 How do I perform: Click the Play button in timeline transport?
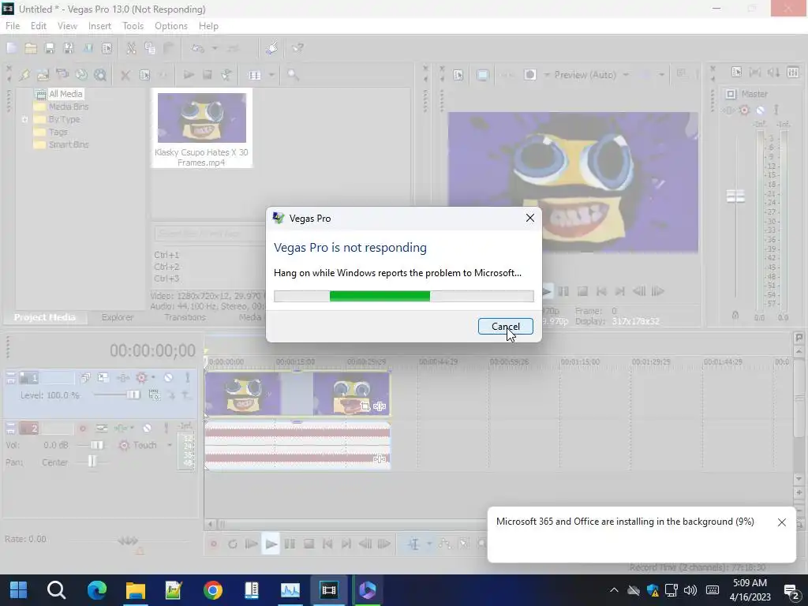pos(271,544)
